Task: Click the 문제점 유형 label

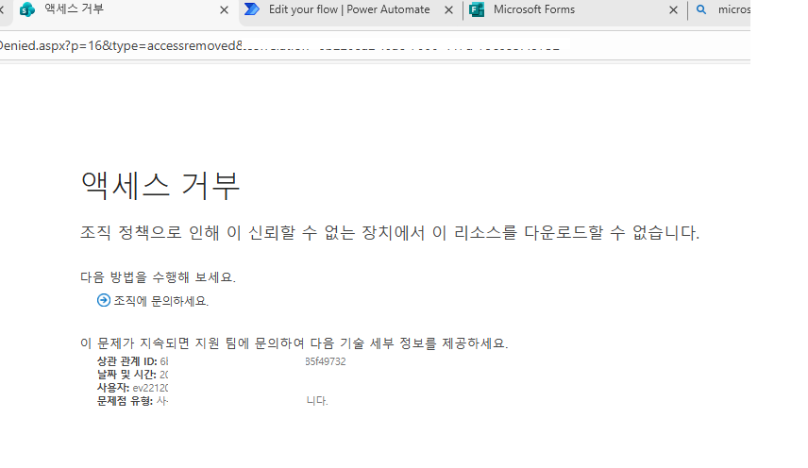Action: coord(125,401)
